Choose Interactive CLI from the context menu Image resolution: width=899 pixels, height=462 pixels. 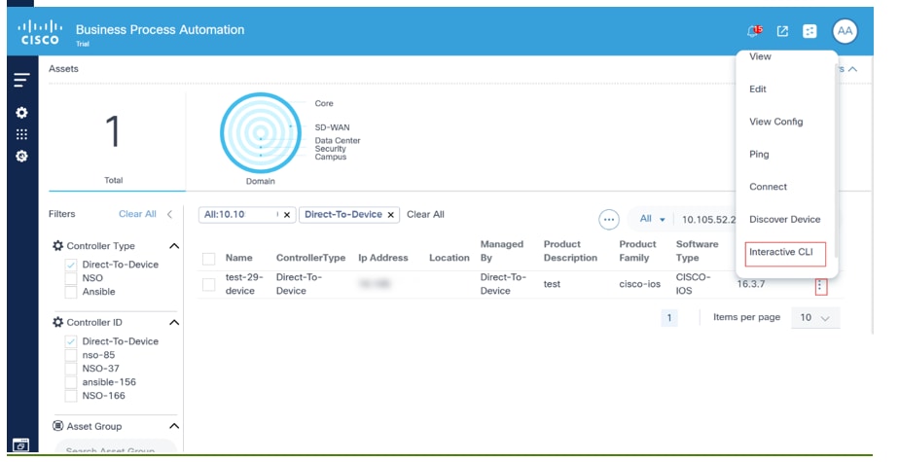784,253
